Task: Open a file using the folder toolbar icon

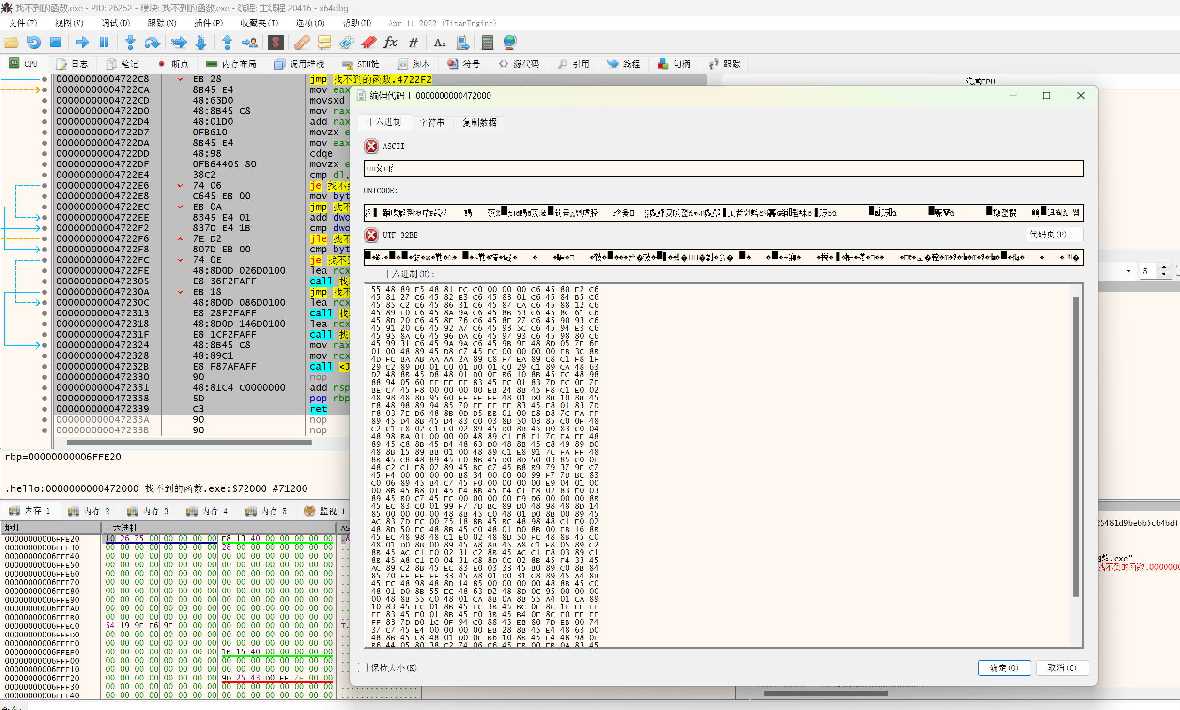Action: [12, 43]
